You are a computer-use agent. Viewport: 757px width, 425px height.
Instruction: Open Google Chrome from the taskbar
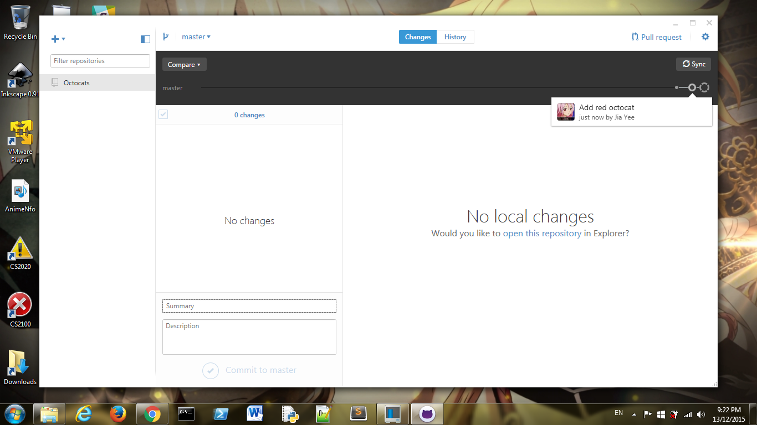point(152,413)
